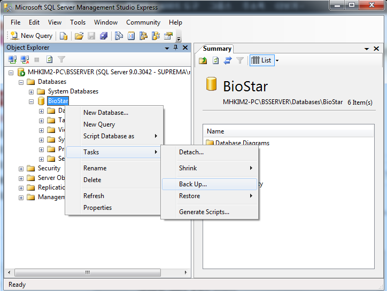Select the Summary tab
This screenshot has height=291, width=387.
[217, 49]
